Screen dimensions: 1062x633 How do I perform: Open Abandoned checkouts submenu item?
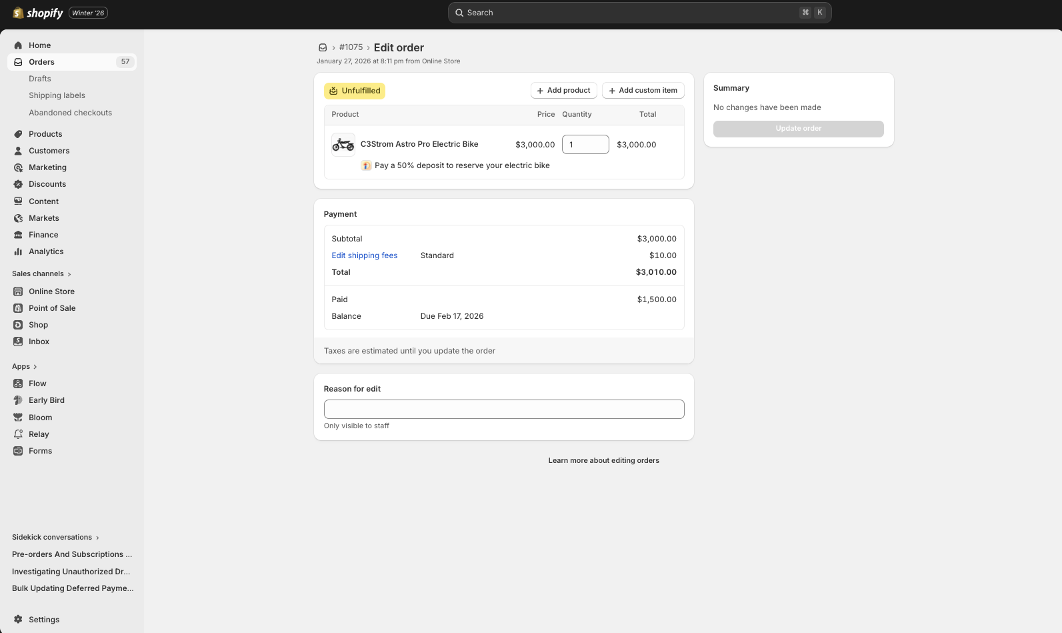coord(70,113)
